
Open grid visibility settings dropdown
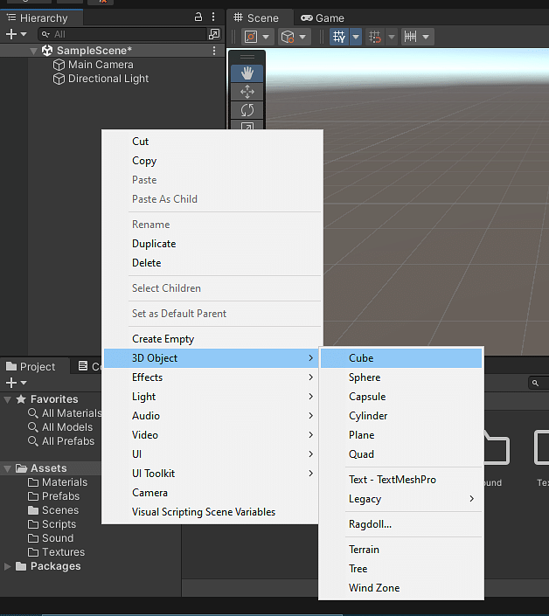(x=356, y=37)
